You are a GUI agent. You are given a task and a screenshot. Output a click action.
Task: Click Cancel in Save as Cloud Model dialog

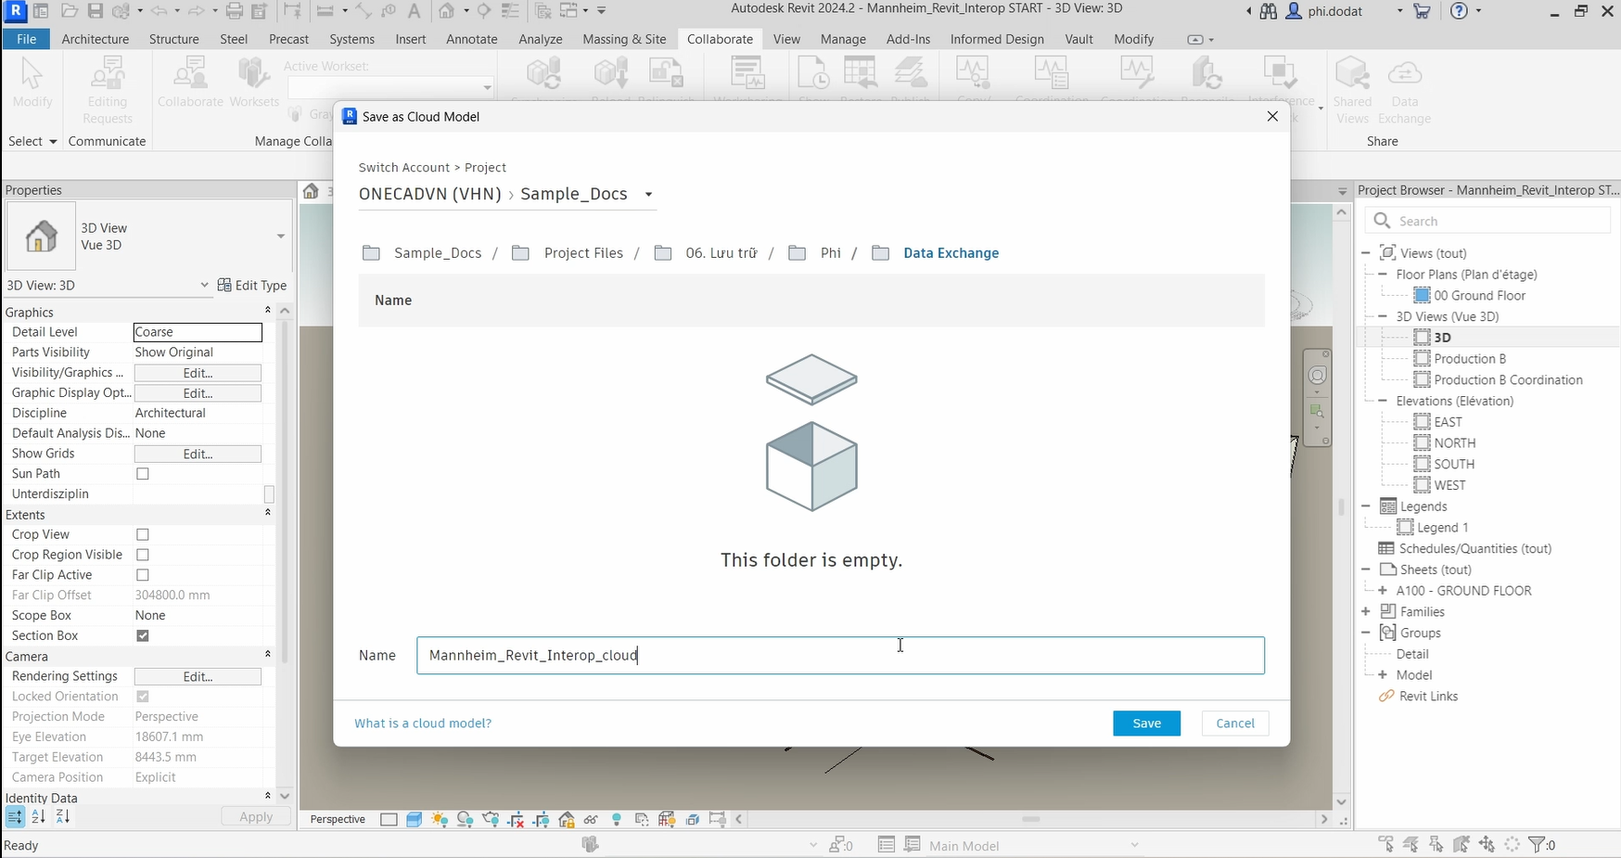click(1235, 724)
